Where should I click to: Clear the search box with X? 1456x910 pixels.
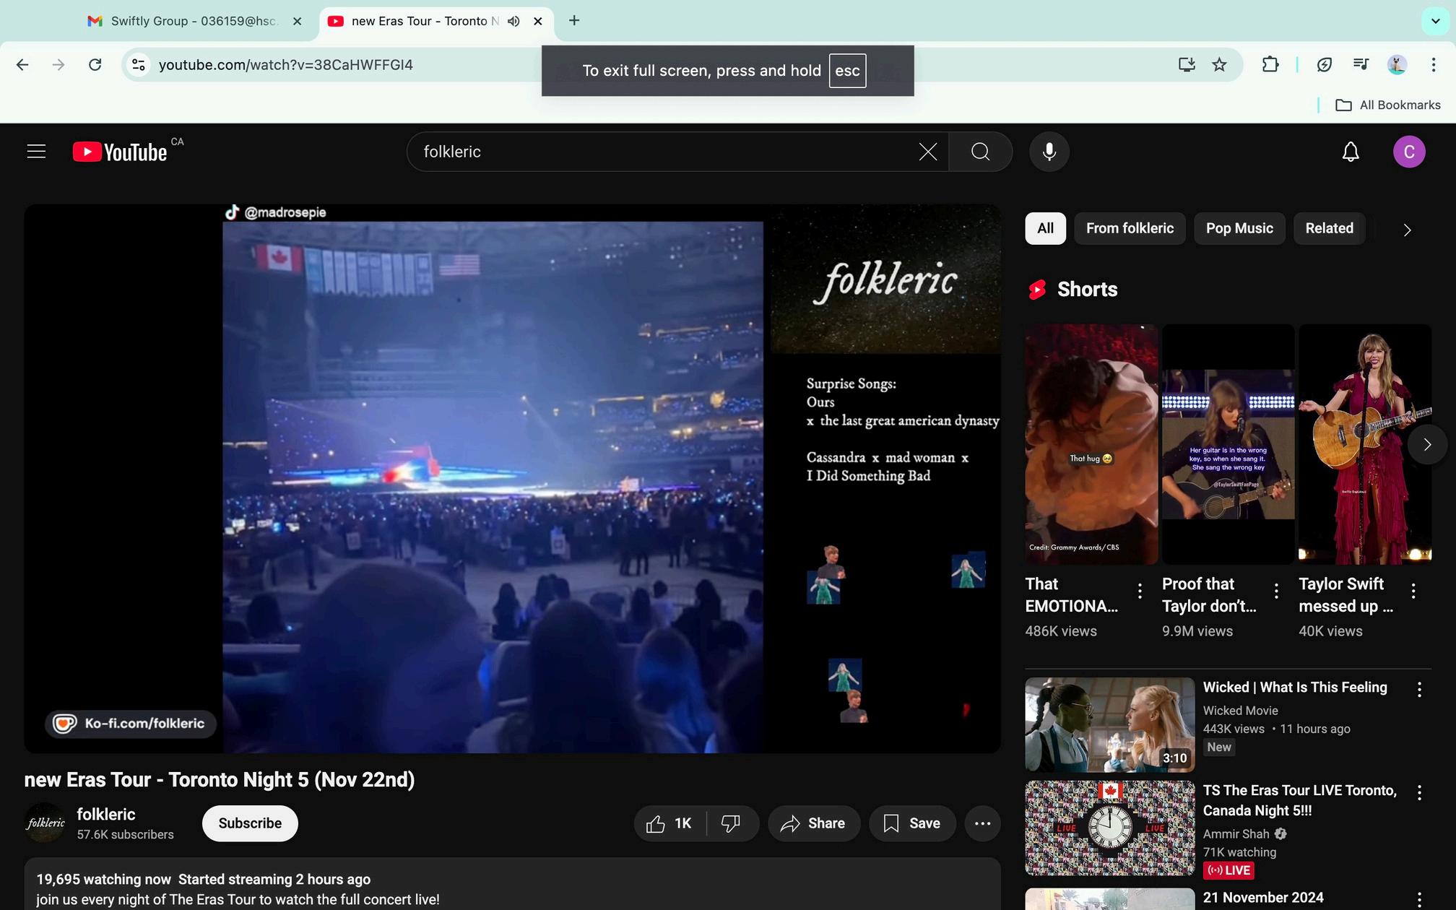[927, 152]
